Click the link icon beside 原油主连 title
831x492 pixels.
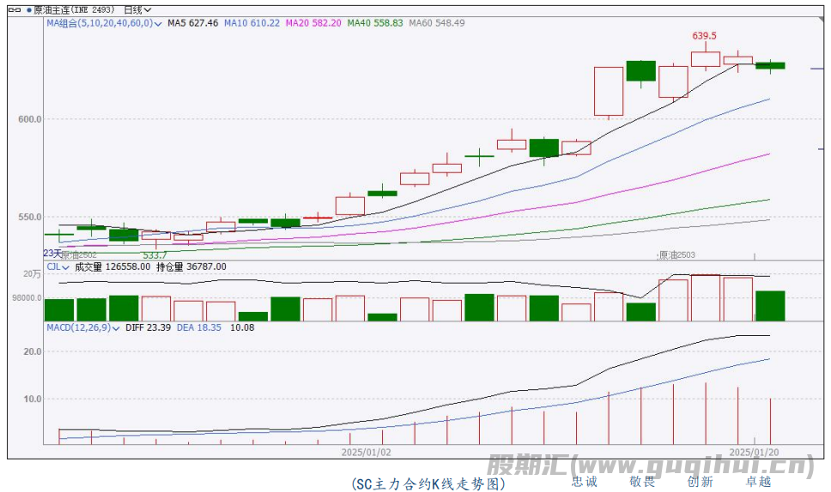pos(15,10)
